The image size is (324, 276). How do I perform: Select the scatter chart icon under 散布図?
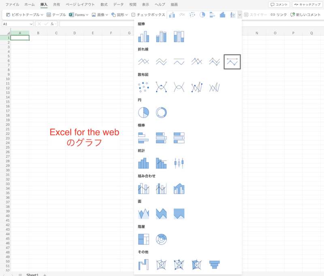[x=143, y=87]
